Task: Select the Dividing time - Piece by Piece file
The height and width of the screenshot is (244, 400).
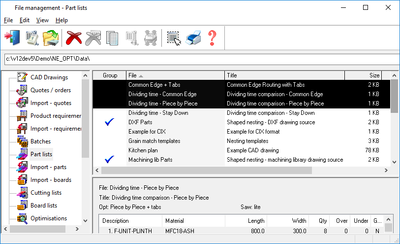Action: click(x=163, y=104)
